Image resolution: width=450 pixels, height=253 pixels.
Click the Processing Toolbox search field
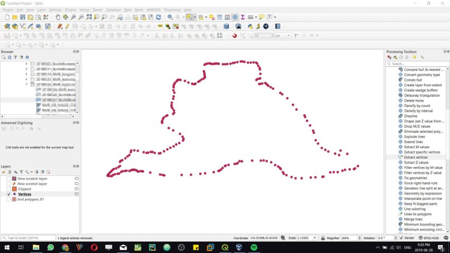pyautogui.click(x=418, y=64)
